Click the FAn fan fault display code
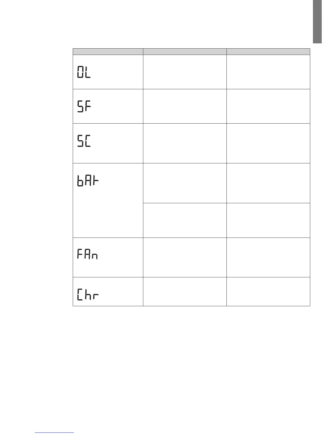Image resolution: width=336 pixels, height=435 pixels. coord(87,255)
